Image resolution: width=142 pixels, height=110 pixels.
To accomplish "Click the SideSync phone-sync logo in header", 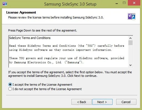I will click(x=131, y=17).
